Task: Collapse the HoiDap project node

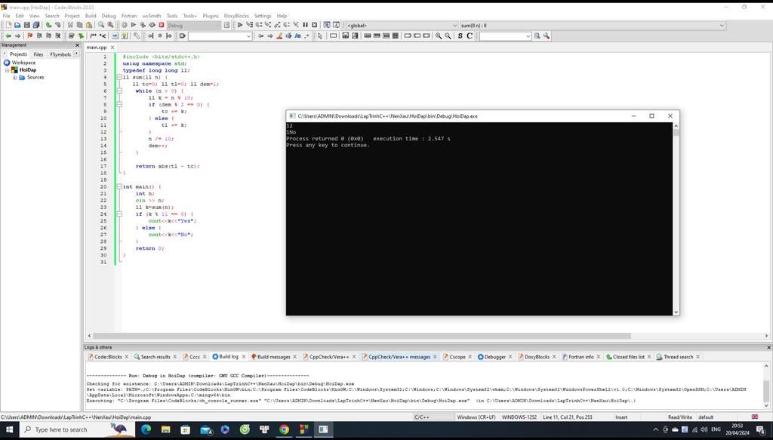Action: 8,70
